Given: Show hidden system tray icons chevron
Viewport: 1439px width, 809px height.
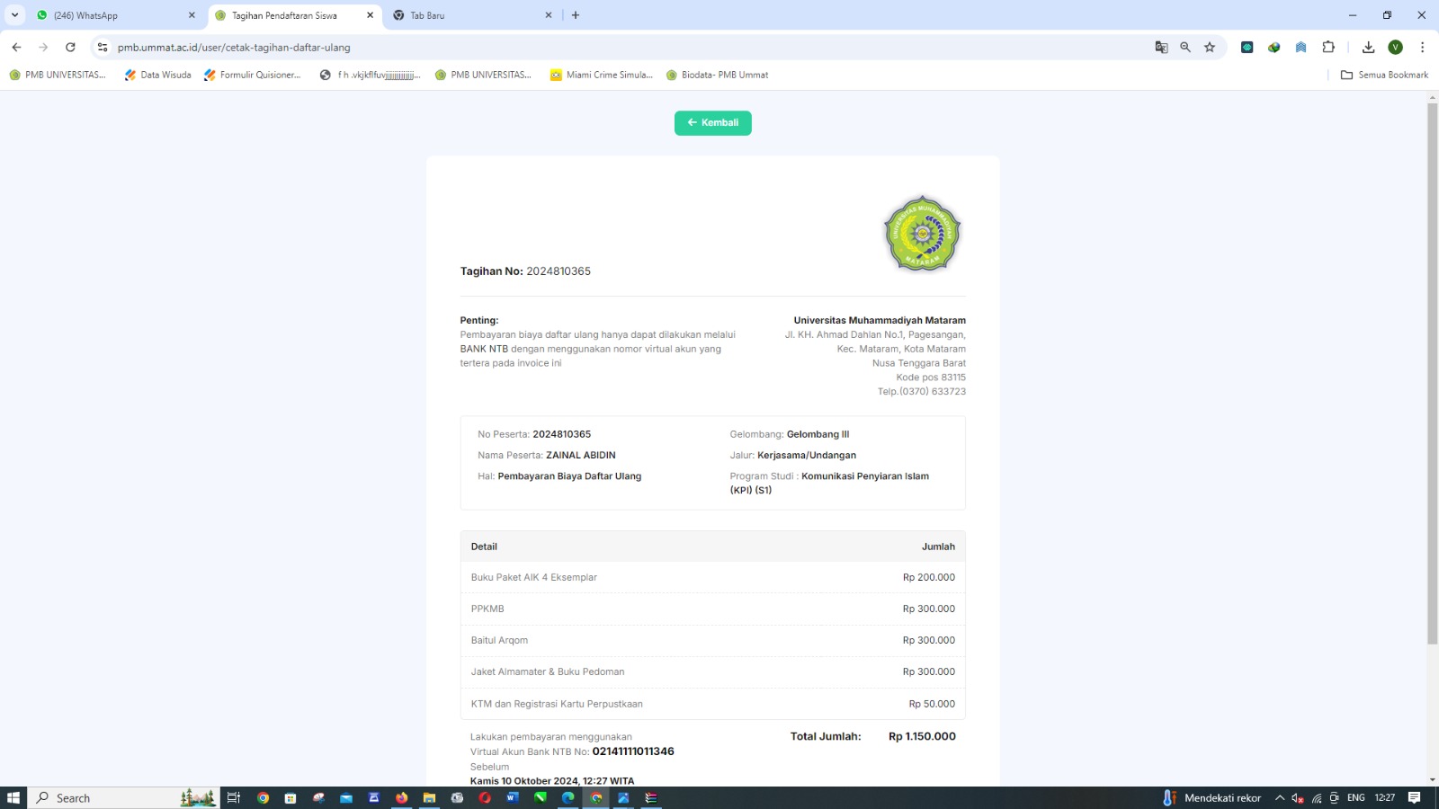Looking at the screenshot, I should 1279,798.
